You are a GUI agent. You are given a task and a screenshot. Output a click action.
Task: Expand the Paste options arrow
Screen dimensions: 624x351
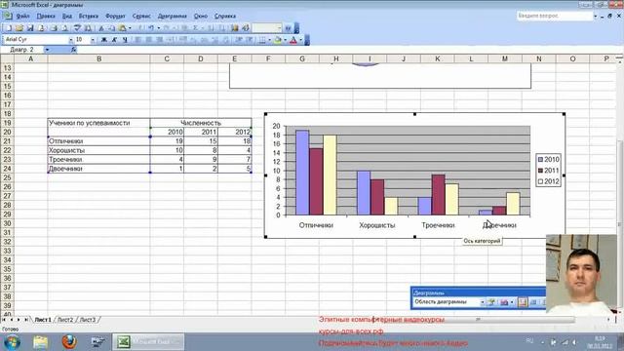click(x=130, y=28)
